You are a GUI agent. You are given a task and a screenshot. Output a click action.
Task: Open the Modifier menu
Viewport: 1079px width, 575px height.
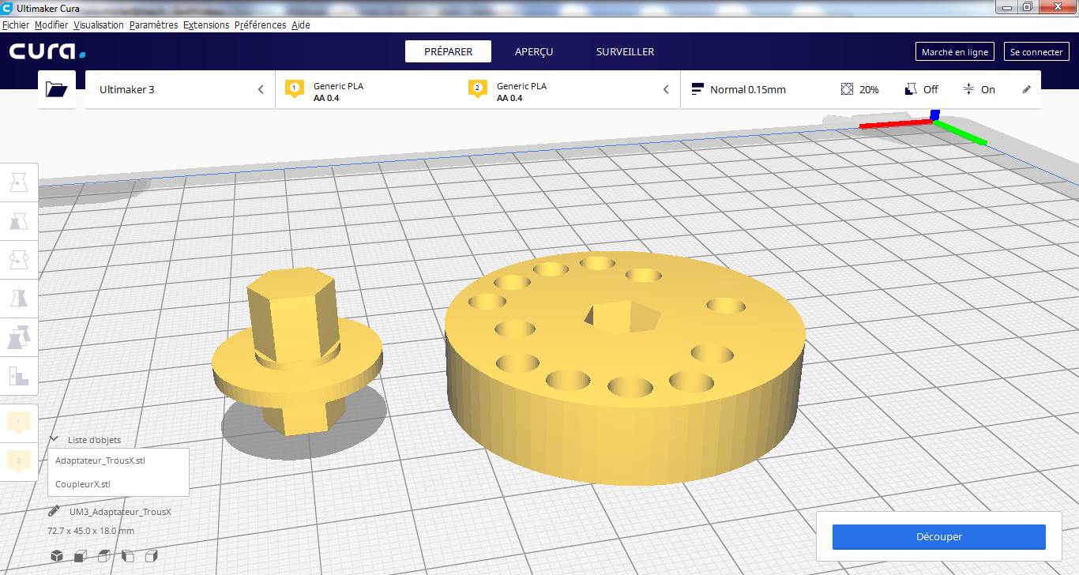51,25
